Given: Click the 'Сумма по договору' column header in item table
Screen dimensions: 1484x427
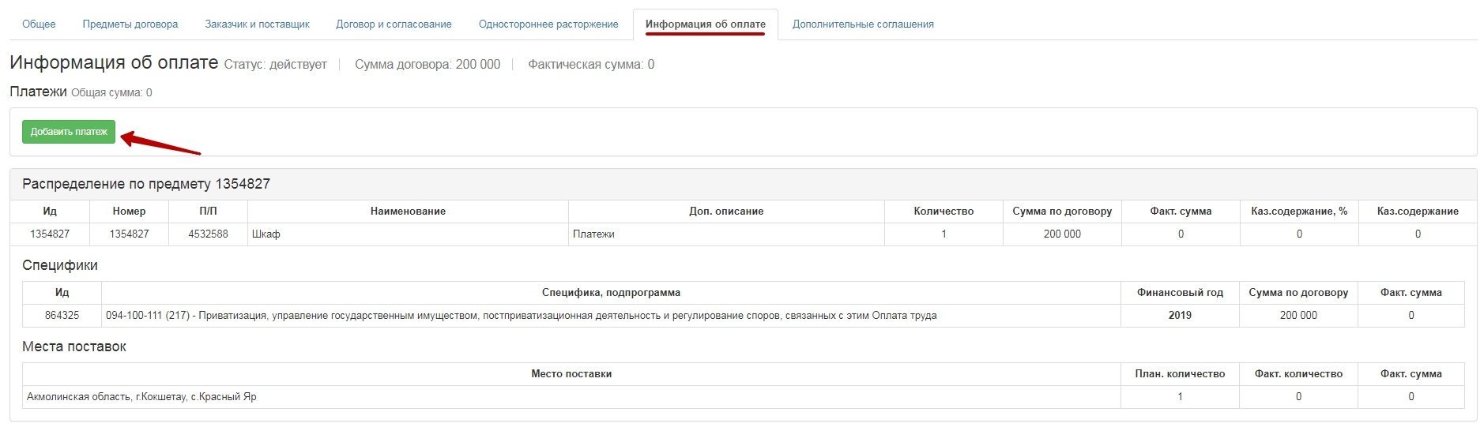Looking at the screenshot, I should click(1062, 212).
